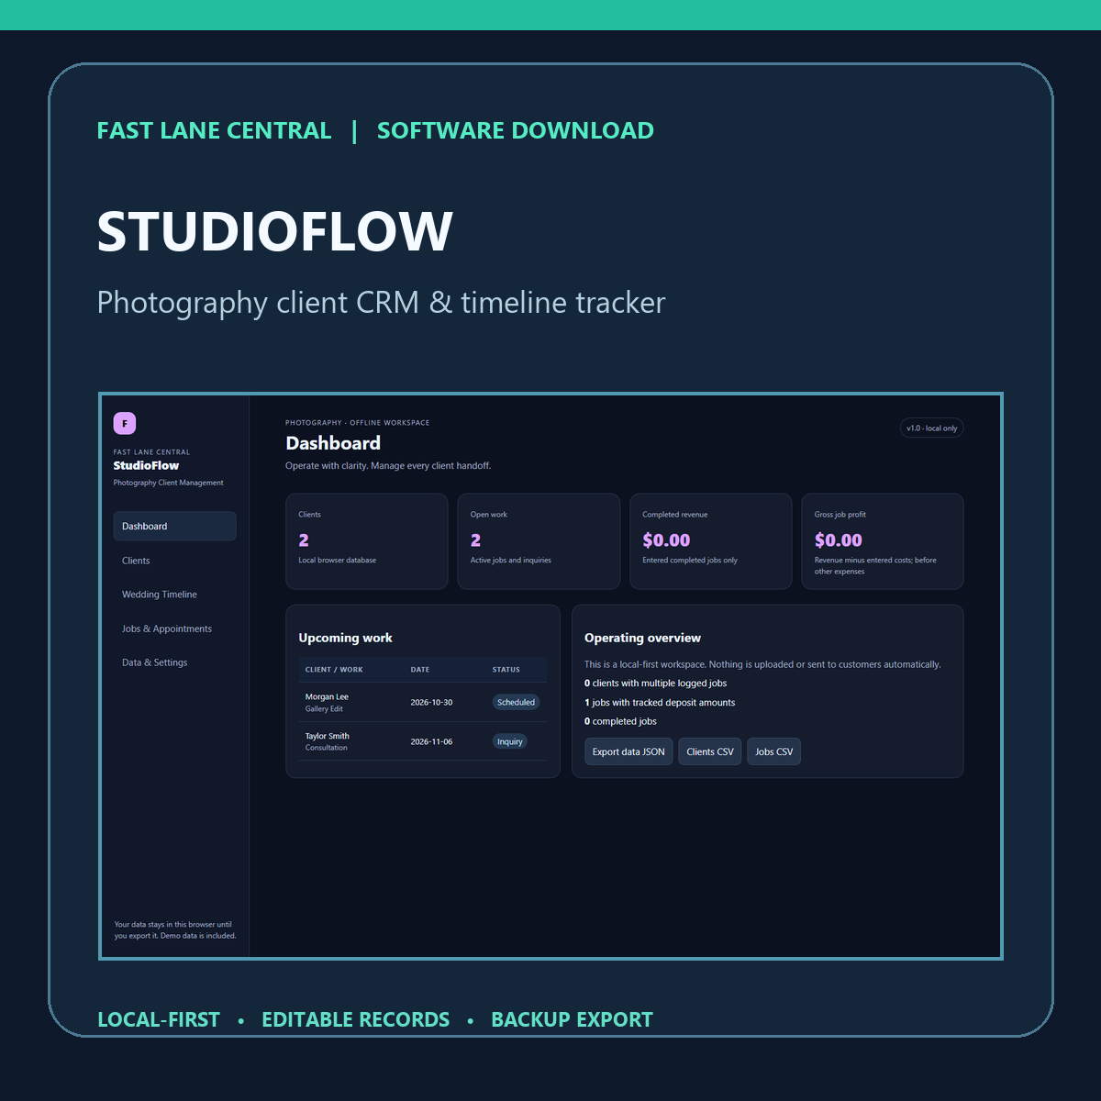This screenshot has height=1101, width=1101.
Task: Select the Scheduled status badge
Action: pos(516,702)
